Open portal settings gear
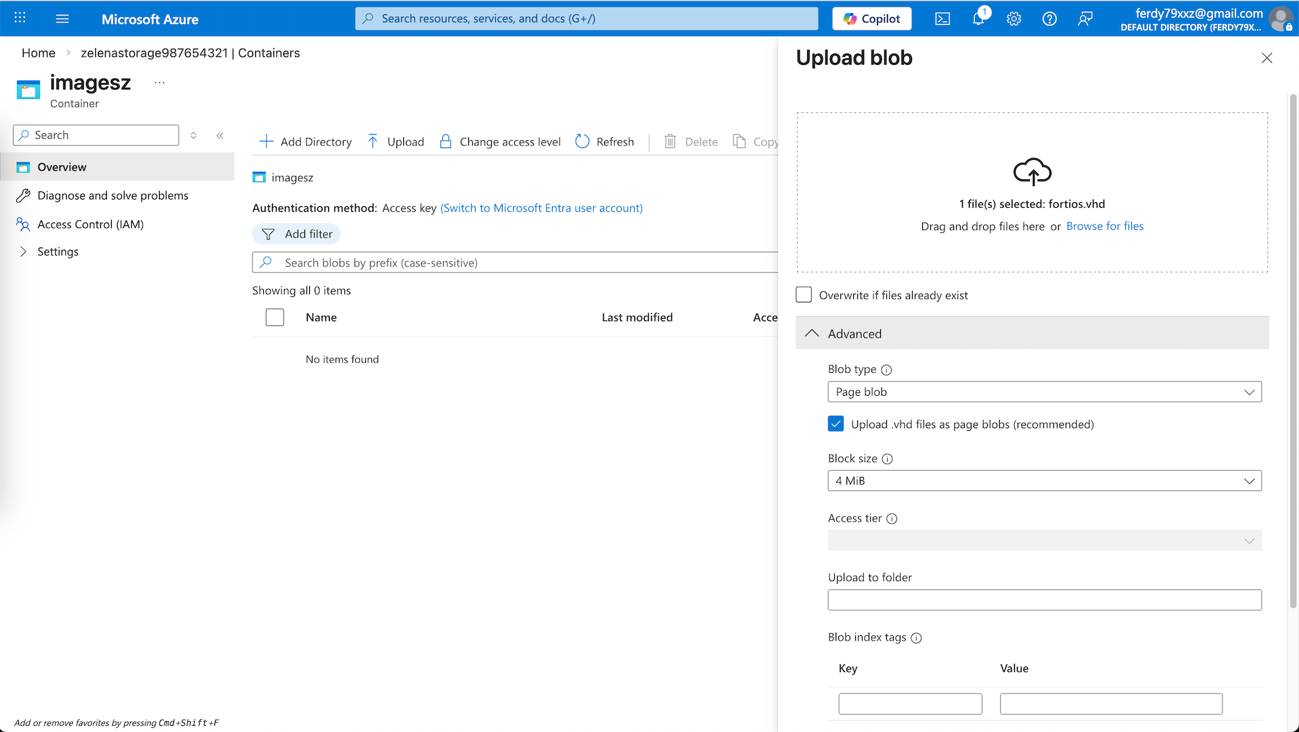The height and width of the screenshot is (732, 1299). pyautogui.click(x=1013, y=19)
